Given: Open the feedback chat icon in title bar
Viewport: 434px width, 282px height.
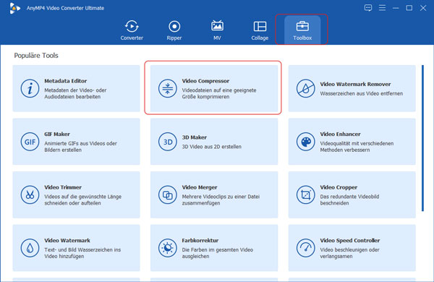Looking at the screenshot, I should [x=368, y=8].
